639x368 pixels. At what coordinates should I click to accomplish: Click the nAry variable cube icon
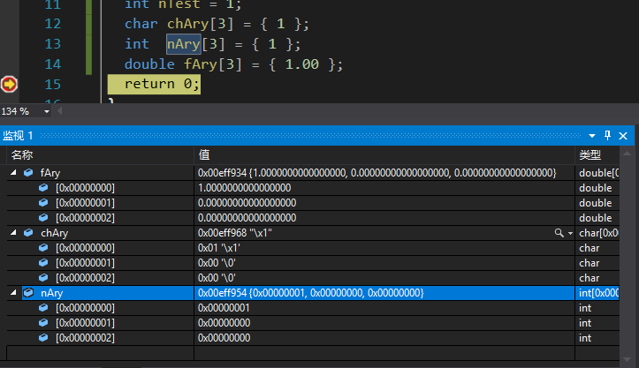coord(28,292)
